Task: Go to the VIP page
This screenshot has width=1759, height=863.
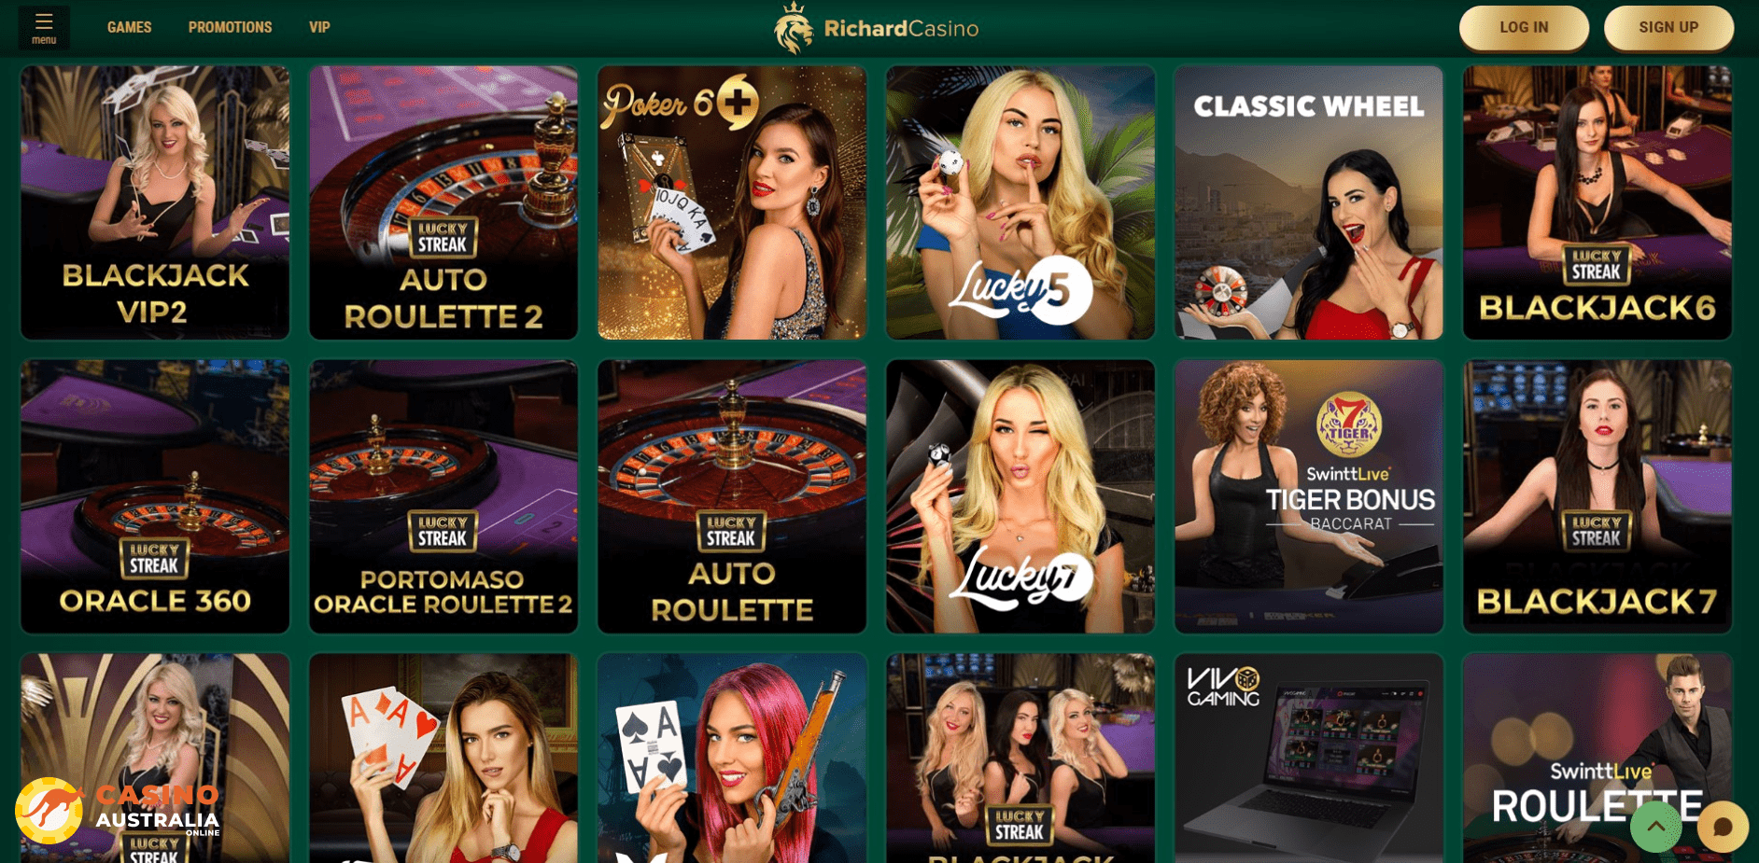Action: pyautogui.click(x=319, y=27)
